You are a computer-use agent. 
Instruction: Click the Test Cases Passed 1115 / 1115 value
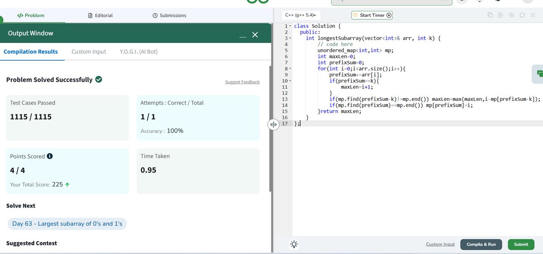tap(31, 117)
